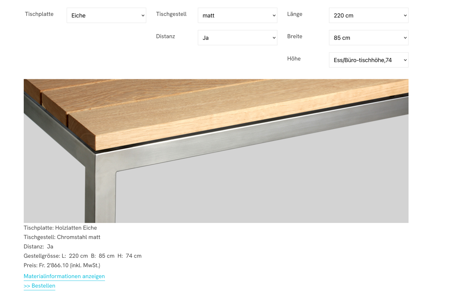
Task: Expand the Höhe dropdown with Ess/Büro-tischhöhe,74
Action: 369,60
